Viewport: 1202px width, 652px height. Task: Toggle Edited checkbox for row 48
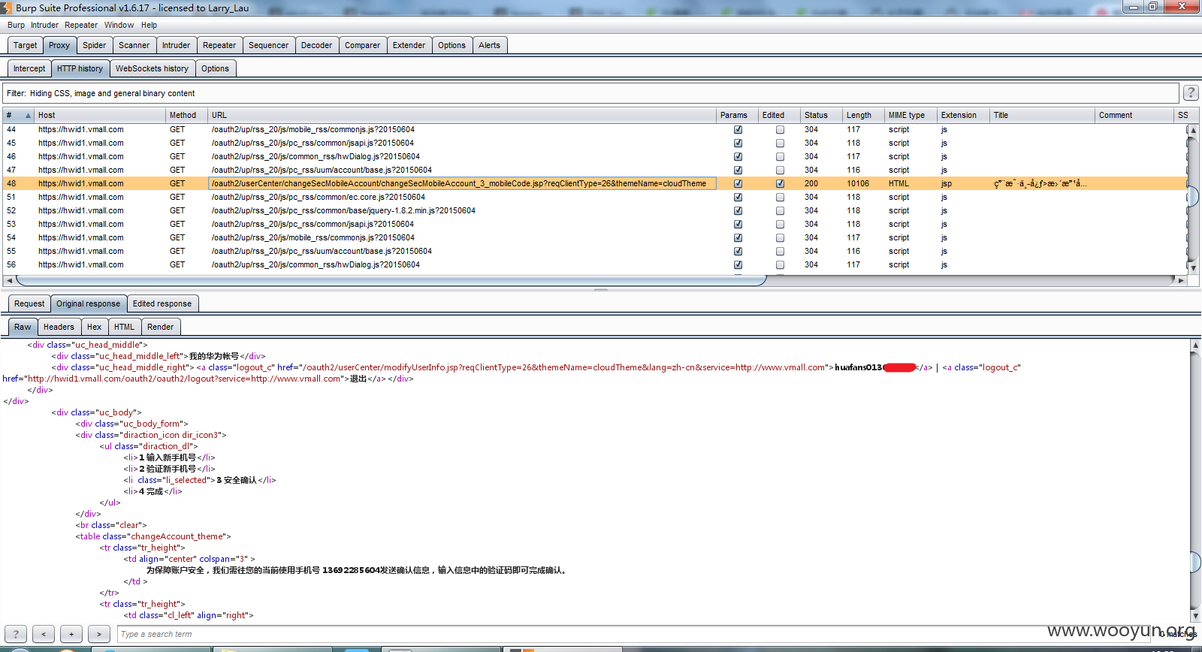pos(780,183)
